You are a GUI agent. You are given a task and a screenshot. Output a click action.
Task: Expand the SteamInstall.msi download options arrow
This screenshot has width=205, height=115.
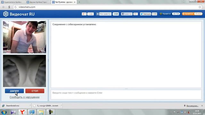[x=30, y=105]
